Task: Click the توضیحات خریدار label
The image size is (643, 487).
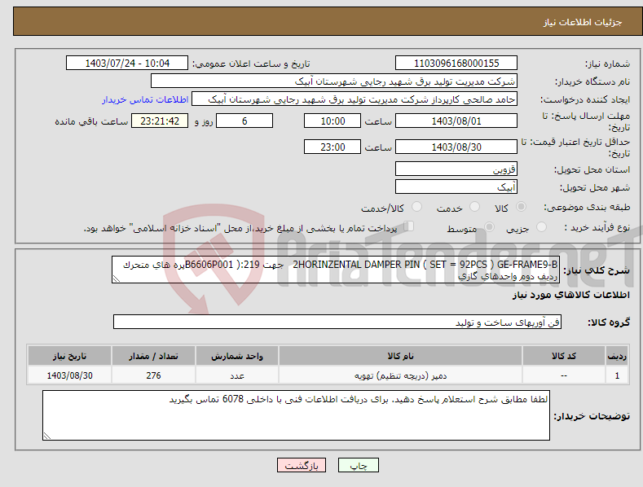Action: (592, 416)
